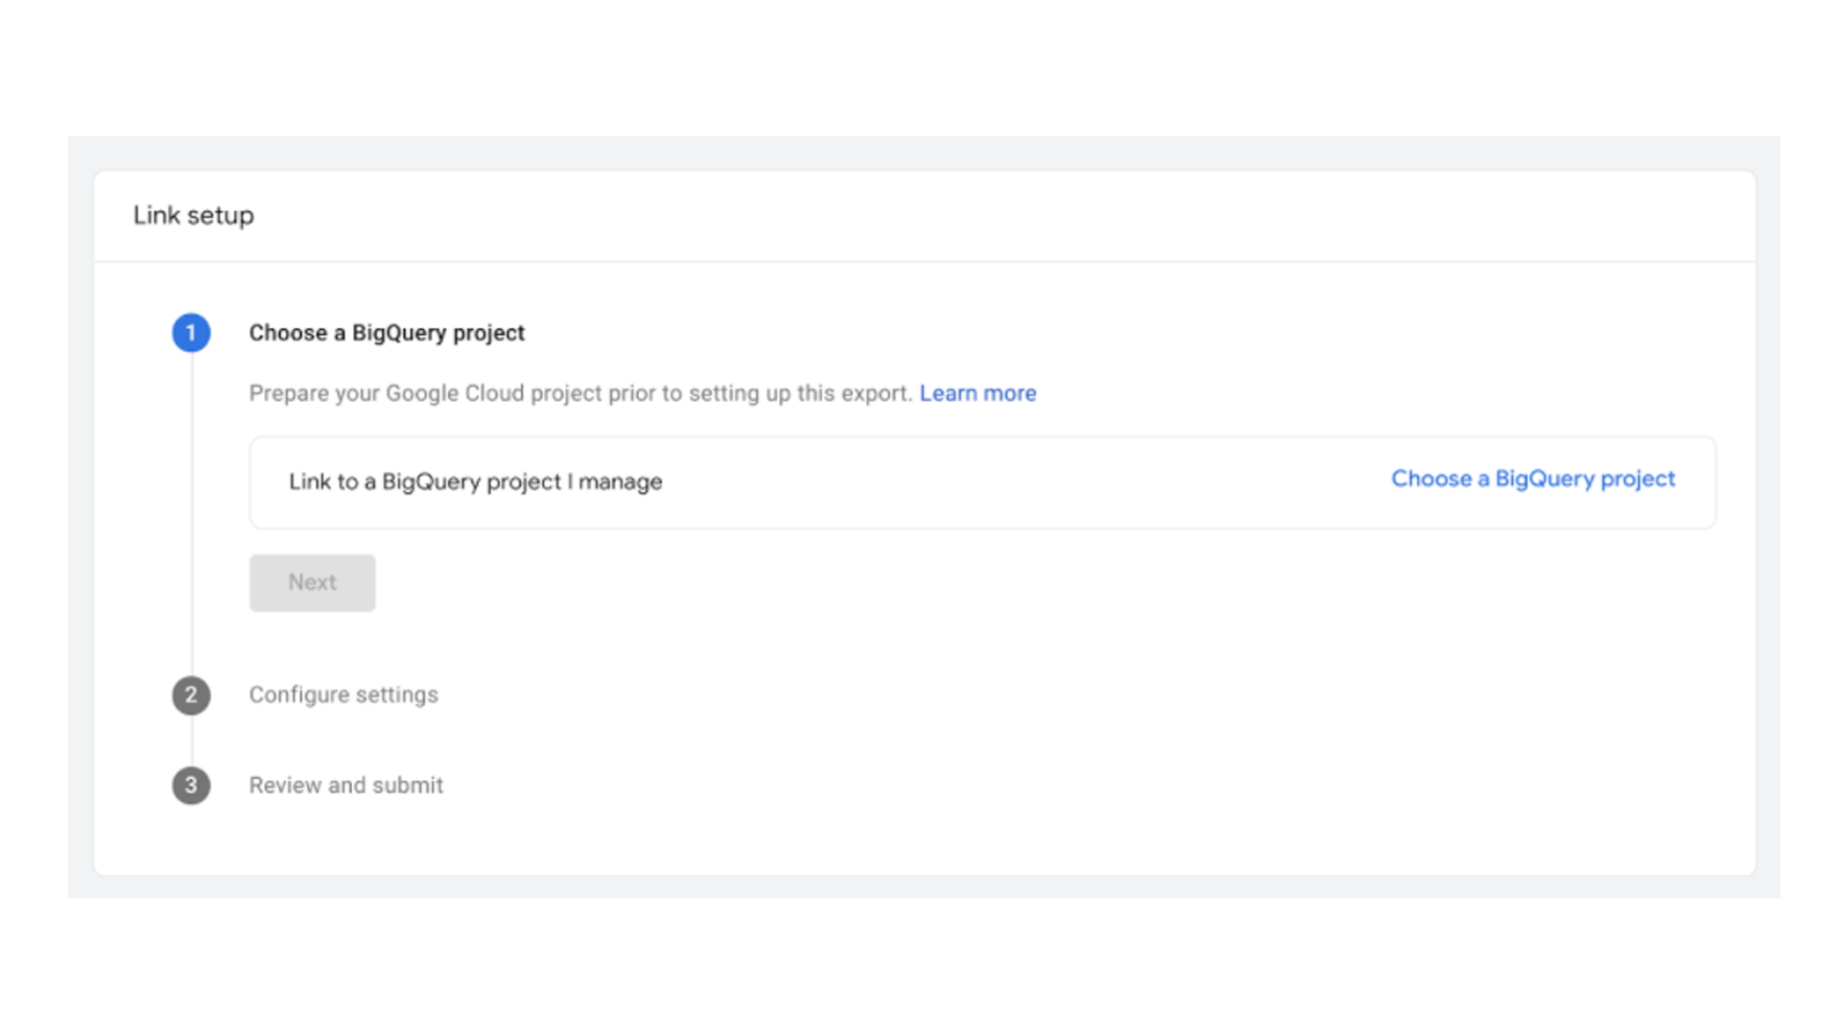The image size is (1842, 1035).
Task: Click the gray step 3 circle icon
Action: pos(191,786)
